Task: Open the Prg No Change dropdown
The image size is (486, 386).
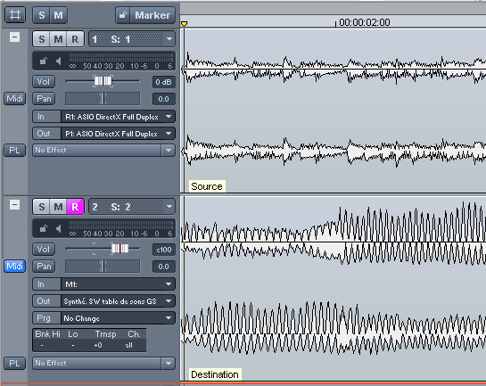Action: [x=118, y=318]
